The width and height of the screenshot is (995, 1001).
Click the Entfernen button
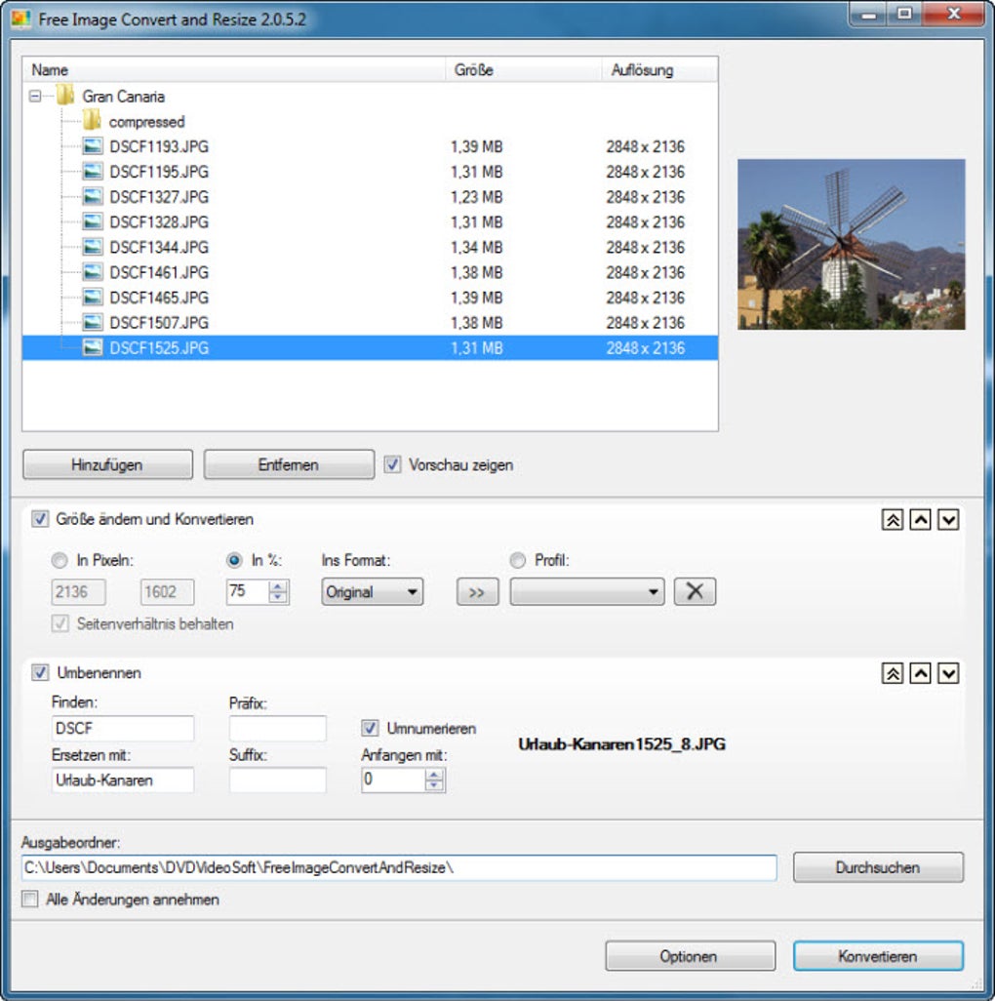point(289,464)
